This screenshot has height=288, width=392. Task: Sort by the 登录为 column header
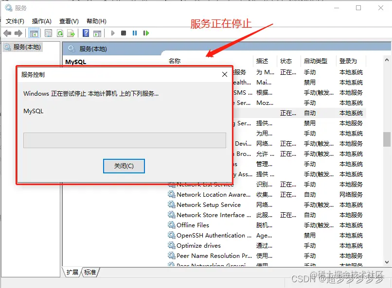[x=351, y=61]
